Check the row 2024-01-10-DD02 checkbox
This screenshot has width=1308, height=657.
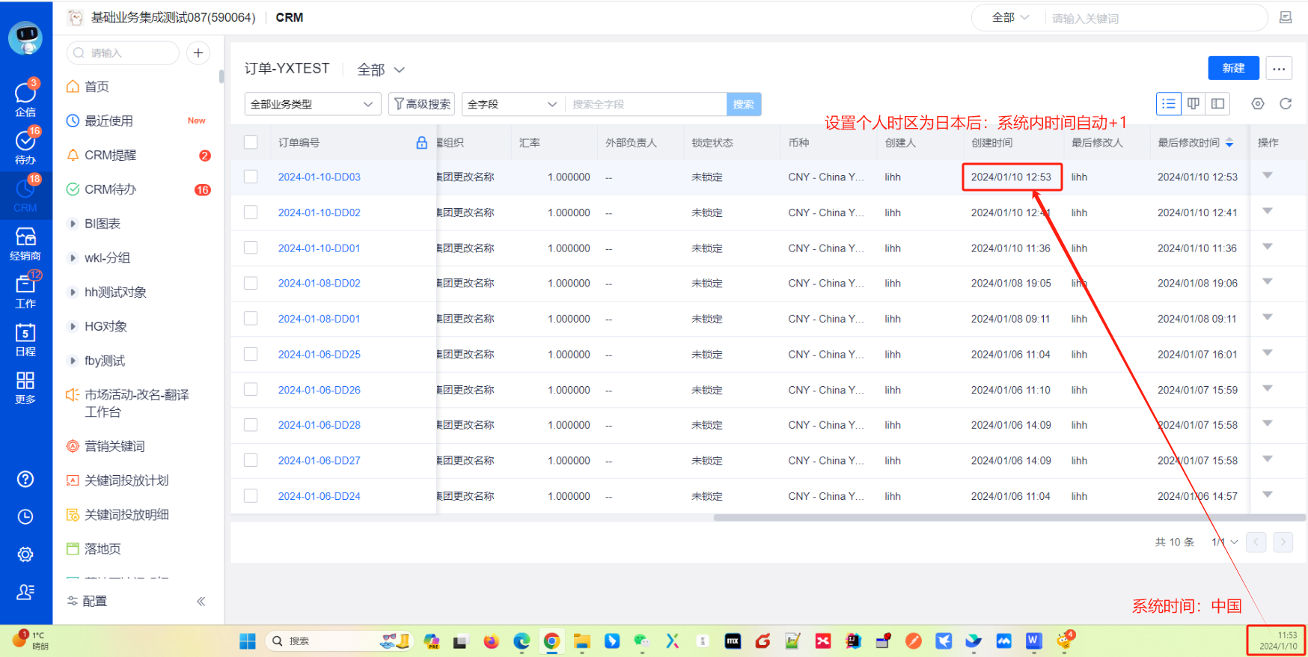click(251, 213)
